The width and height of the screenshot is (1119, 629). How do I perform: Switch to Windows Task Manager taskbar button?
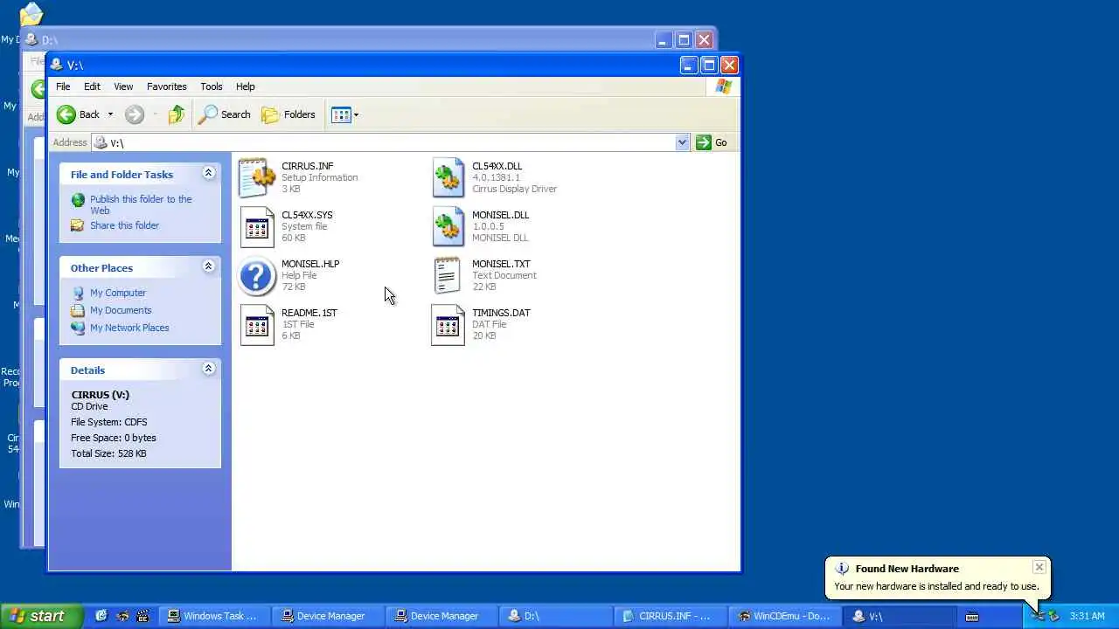[212, 616]
